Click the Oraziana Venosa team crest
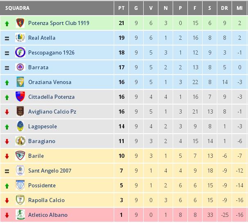Image resolution: width=248 pixels, height=223 pixels. (20, 82)
